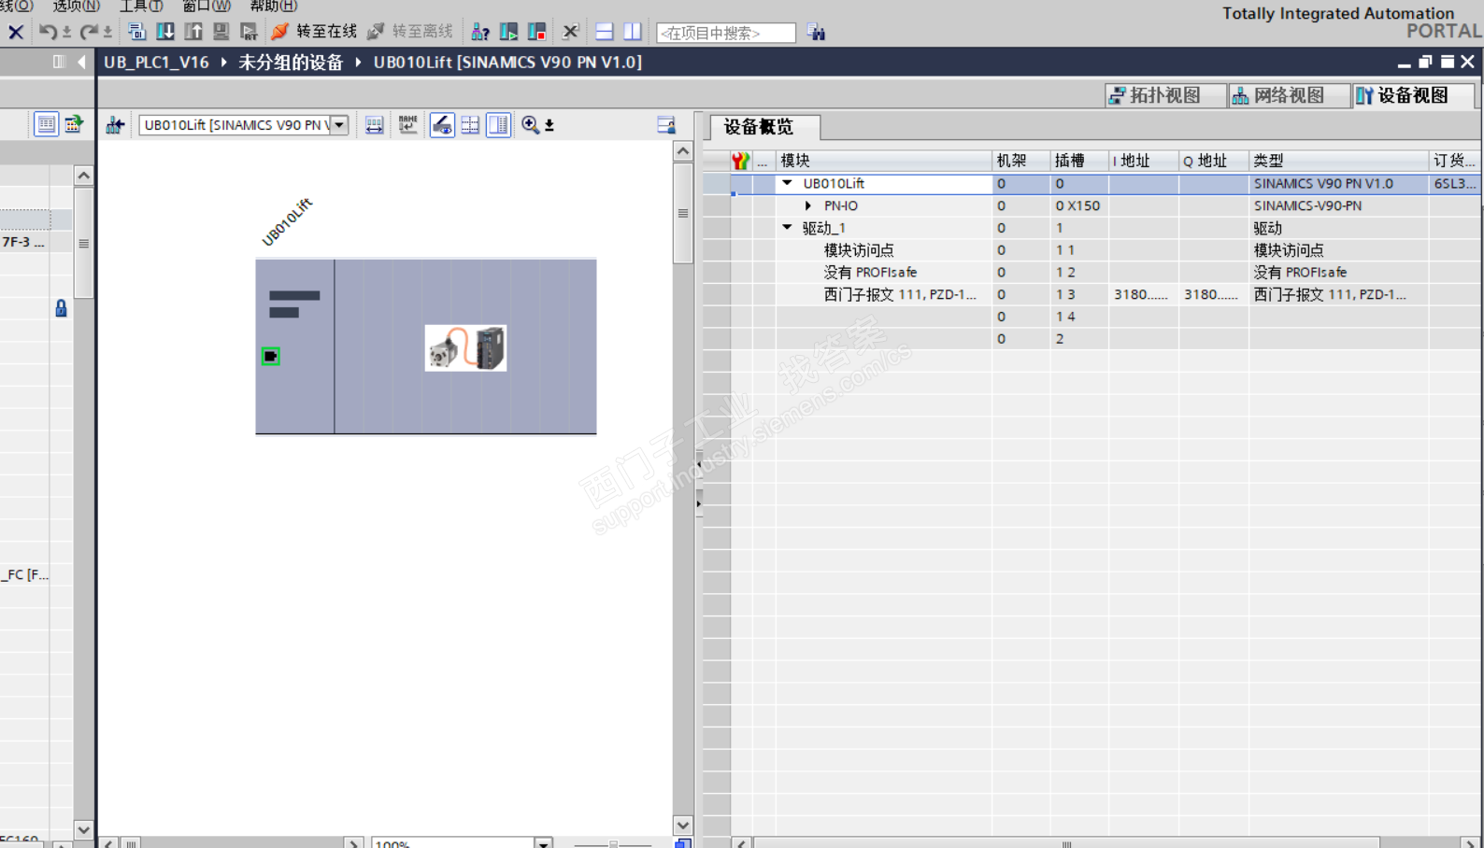Click the table-with-green-arrow icon in the project tree toolbar

point(74,124)
